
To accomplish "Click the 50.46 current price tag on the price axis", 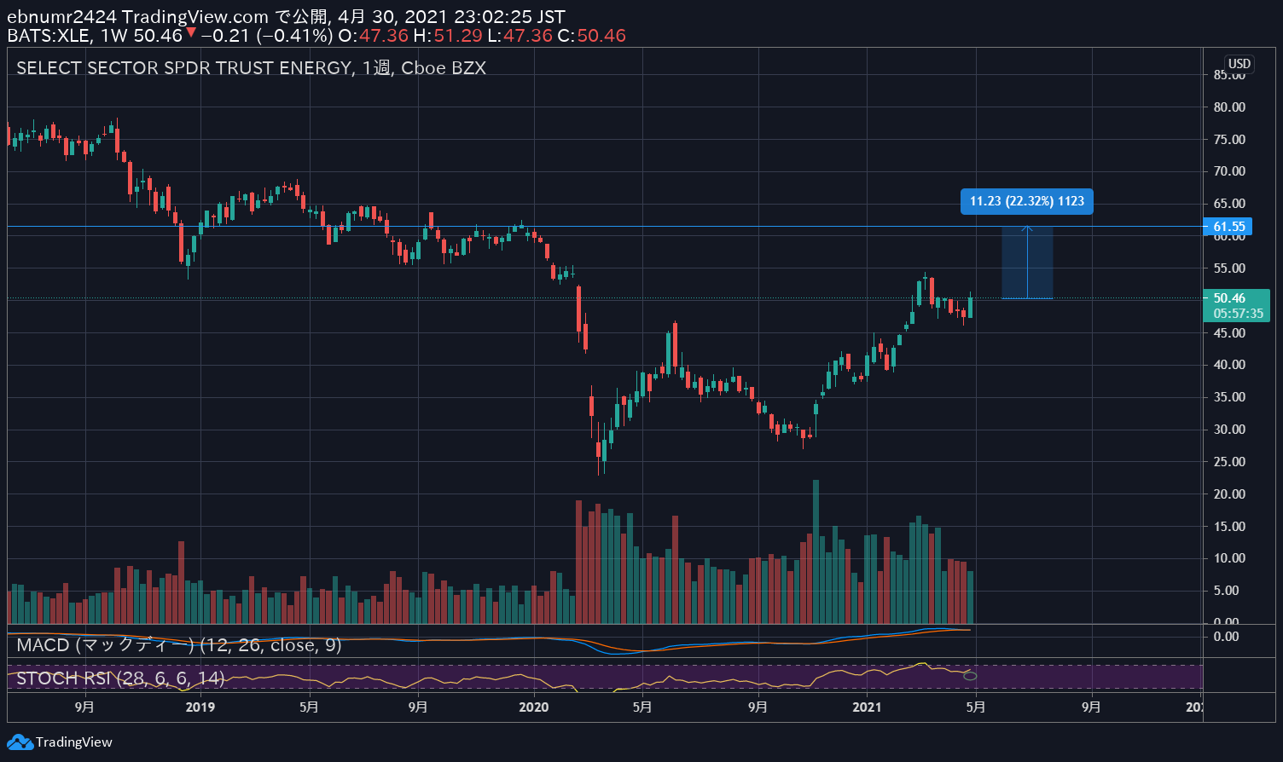I will [x=1229, y=298].
